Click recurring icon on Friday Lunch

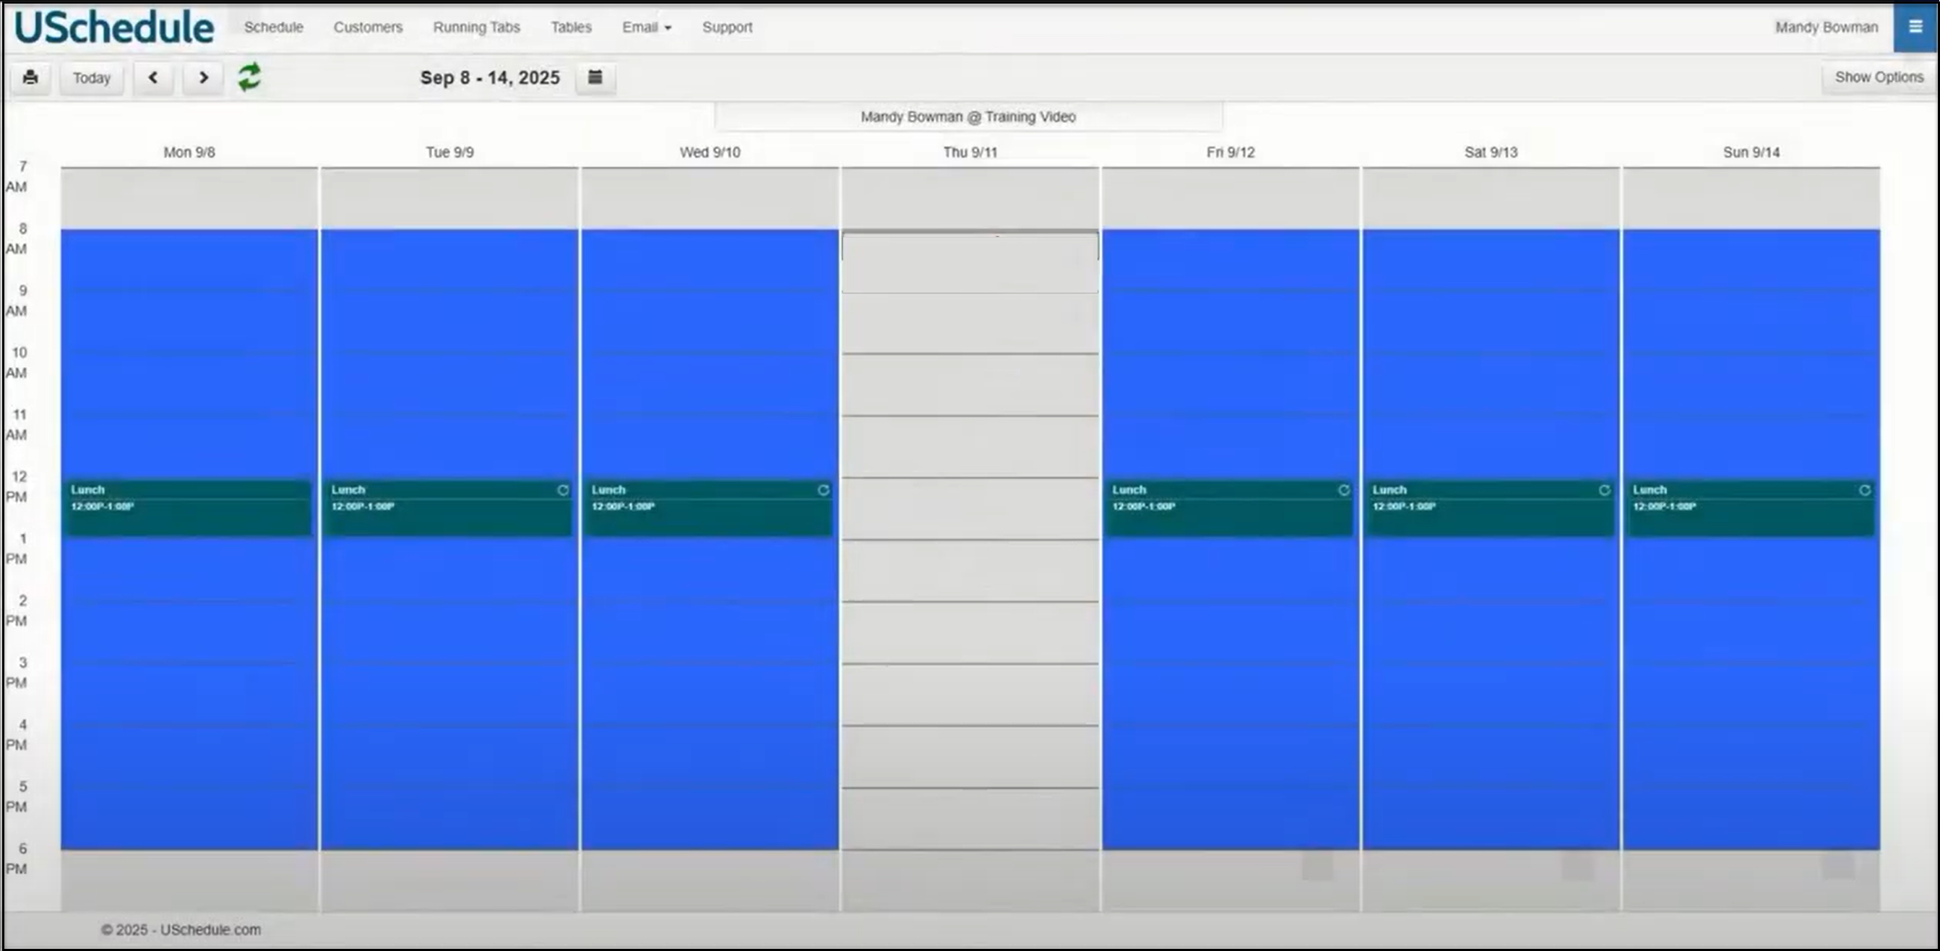(1343, 490)
